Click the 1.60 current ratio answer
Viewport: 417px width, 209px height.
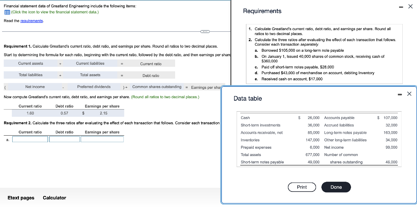30,113
